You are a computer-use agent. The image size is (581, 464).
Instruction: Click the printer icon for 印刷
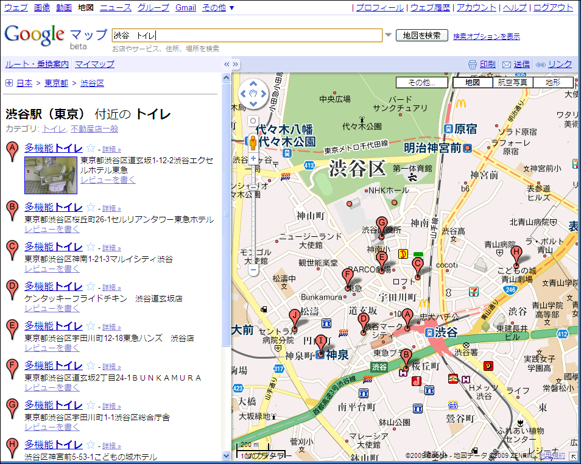click(473, 65)
